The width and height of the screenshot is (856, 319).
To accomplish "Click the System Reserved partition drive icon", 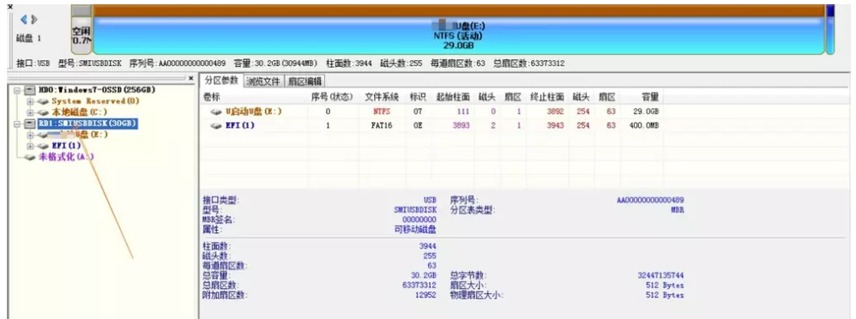I will click(43, 101).
